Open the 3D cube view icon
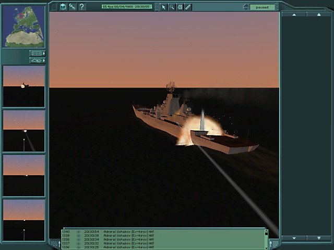334x250 pixels. click(63, 7)
